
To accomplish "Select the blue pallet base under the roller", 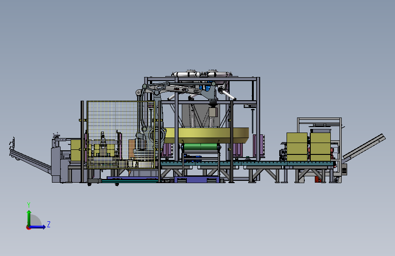I will click(197, 179).
